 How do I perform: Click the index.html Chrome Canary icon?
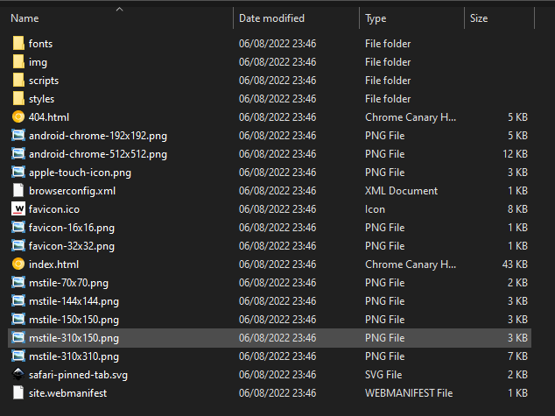[x=18, y=264]
